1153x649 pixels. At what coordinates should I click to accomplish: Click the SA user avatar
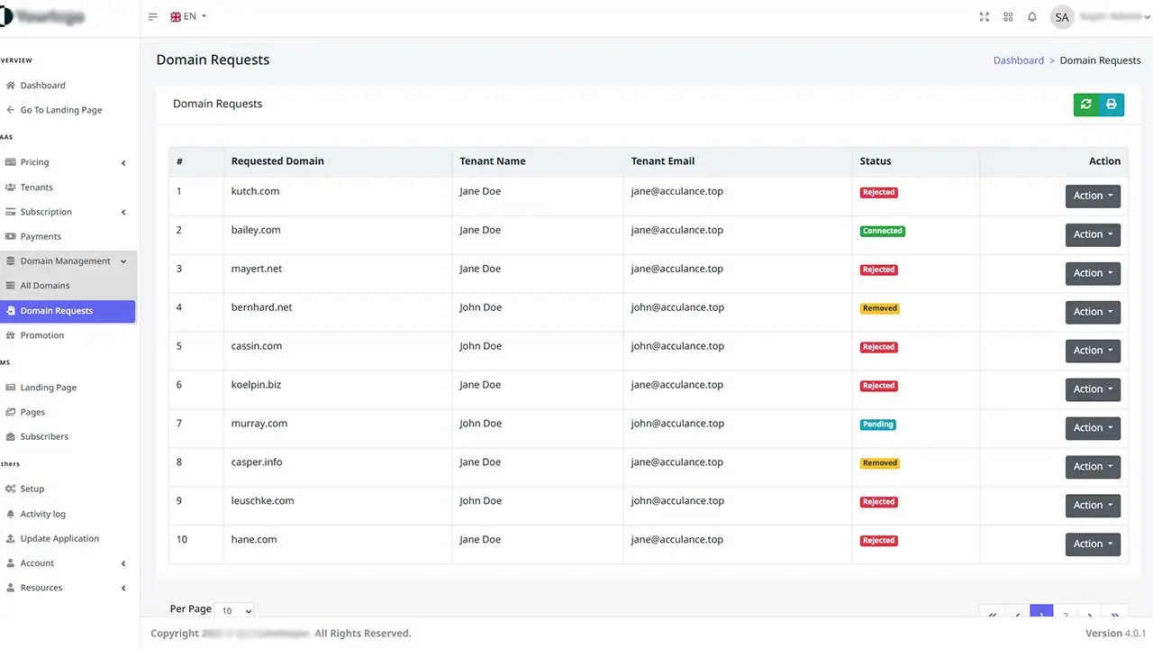[1062, 17]
